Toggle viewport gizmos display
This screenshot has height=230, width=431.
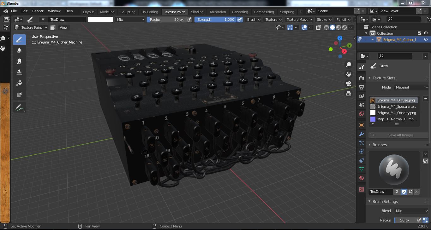[290, 27]
